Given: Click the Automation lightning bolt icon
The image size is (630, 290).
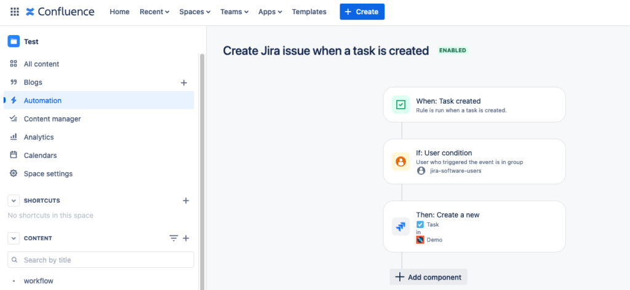Looking at the screenshot, I should 14,100.
